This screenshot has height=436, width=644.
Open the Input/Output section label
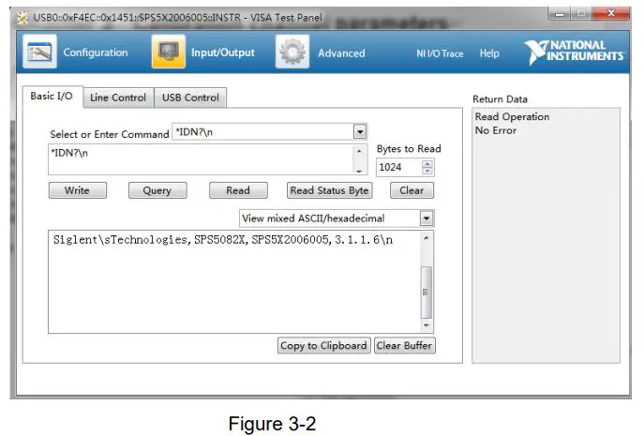point(222,53)
